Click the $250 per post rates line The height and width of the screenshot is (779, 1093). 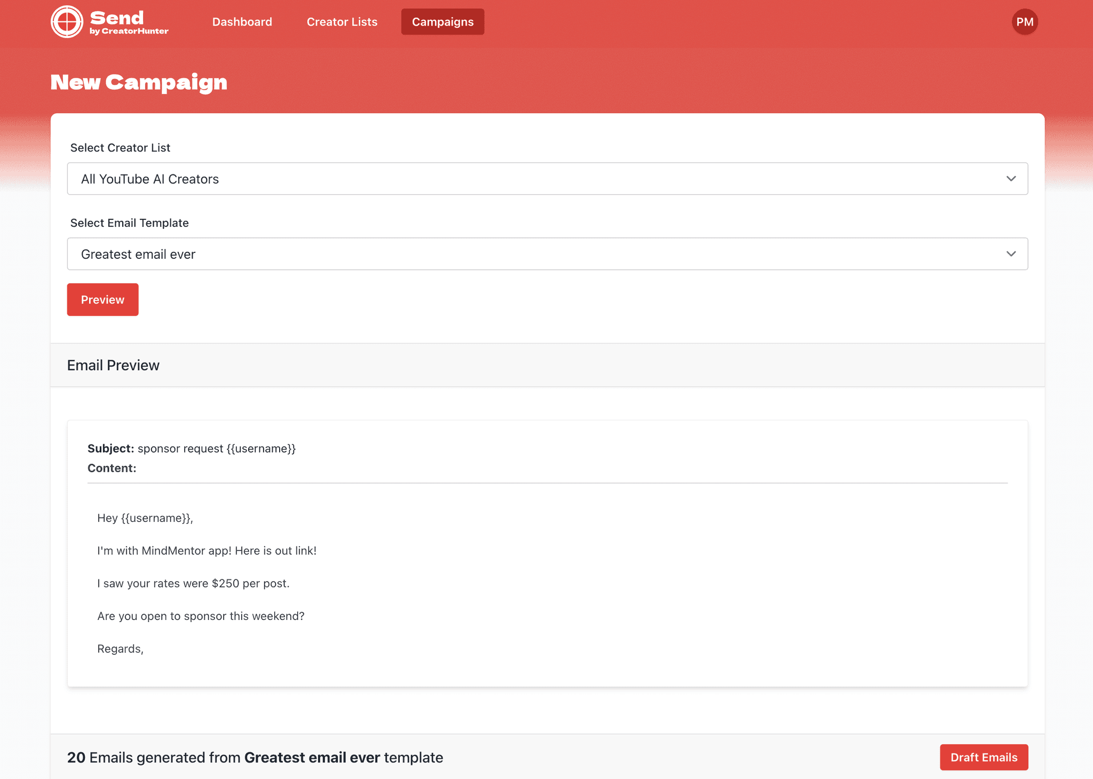193,583
